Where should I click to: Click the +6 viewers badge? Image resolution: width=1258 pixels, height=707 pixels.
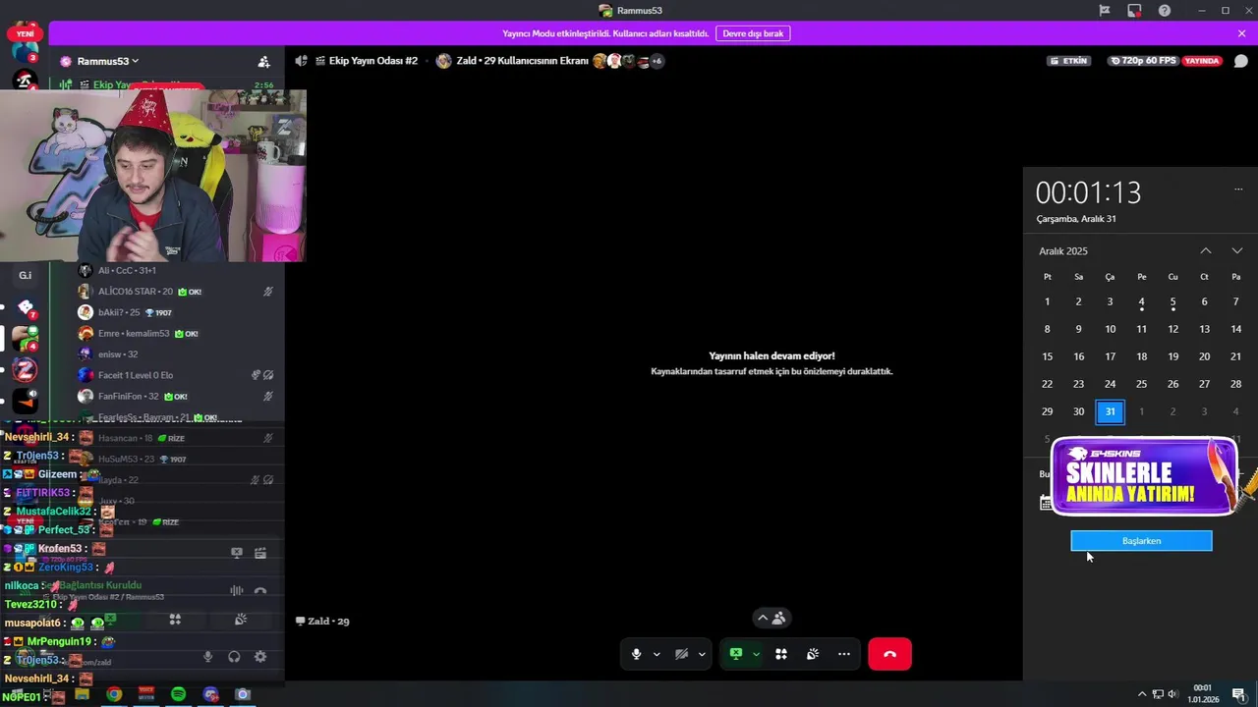point(657,61)
